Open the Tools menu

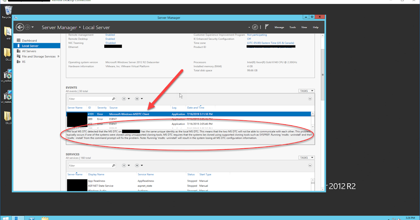click(293, 27)
